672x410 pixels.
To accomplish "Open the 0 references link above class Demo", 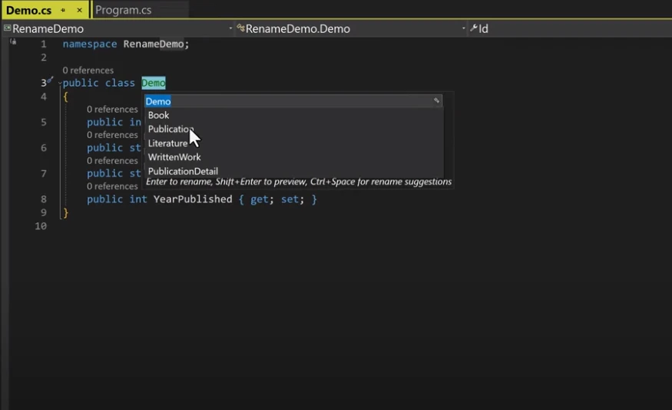I will (88, 70).
